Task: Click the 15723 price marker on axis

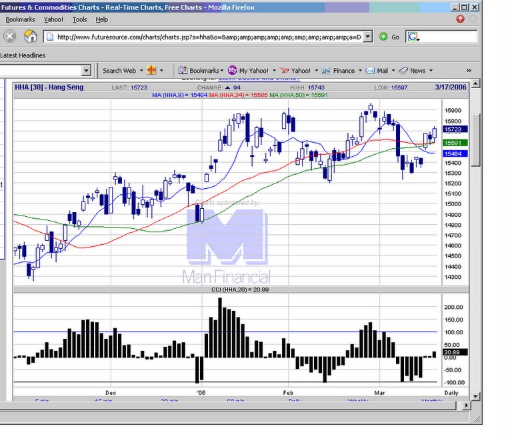Action: pyautogui.click(x=455, y=129)
